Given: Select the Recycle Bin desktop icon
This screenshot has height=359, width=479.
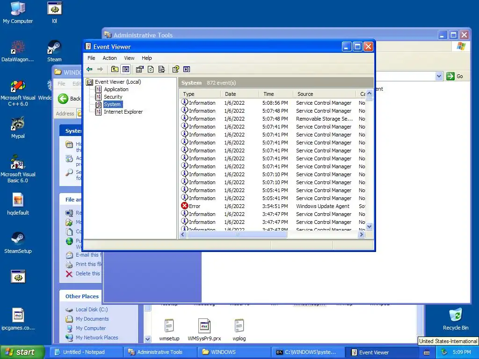Looking at the screenshot, I should coord(456,319).
